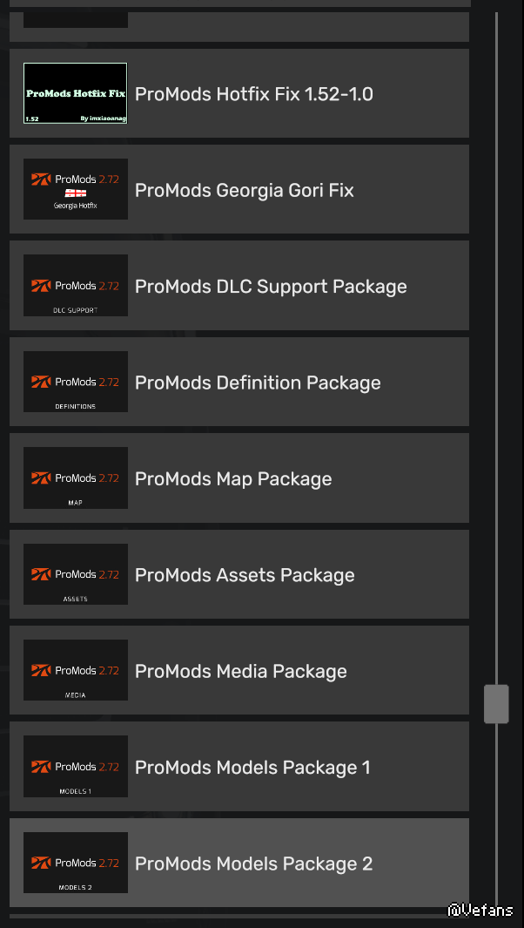Screen dimensions: 524x928
Task: Select ProMods Models Package 1 text
Action: click(x=252, y=768)
